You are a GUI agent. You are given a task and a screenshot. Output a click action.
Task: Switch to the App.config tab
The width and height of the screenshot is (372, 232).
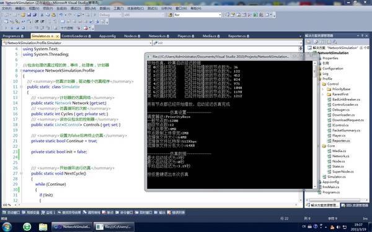tap(107, 36)
